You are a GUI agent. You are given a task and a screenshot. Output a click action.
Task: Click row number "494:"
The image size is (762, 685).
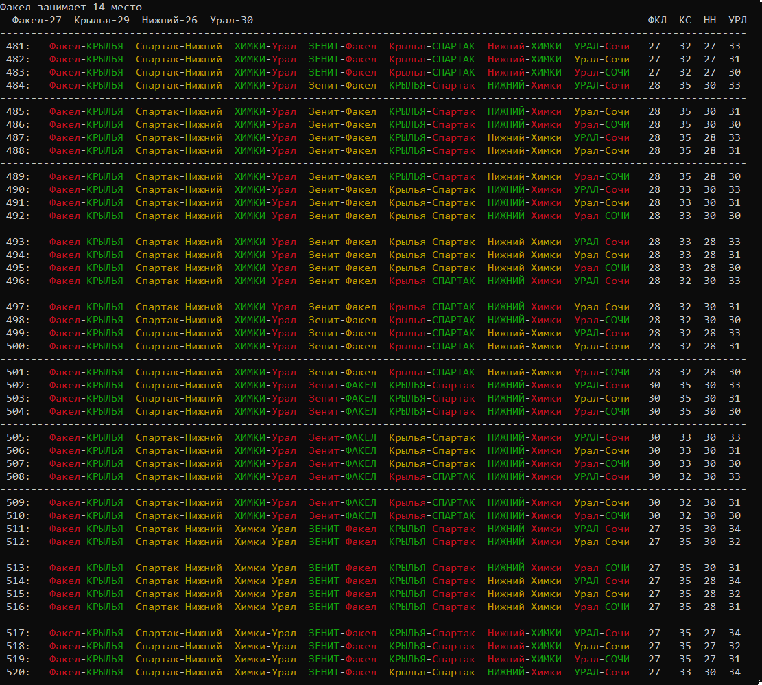pyautogui.click(x=18, y=255)
